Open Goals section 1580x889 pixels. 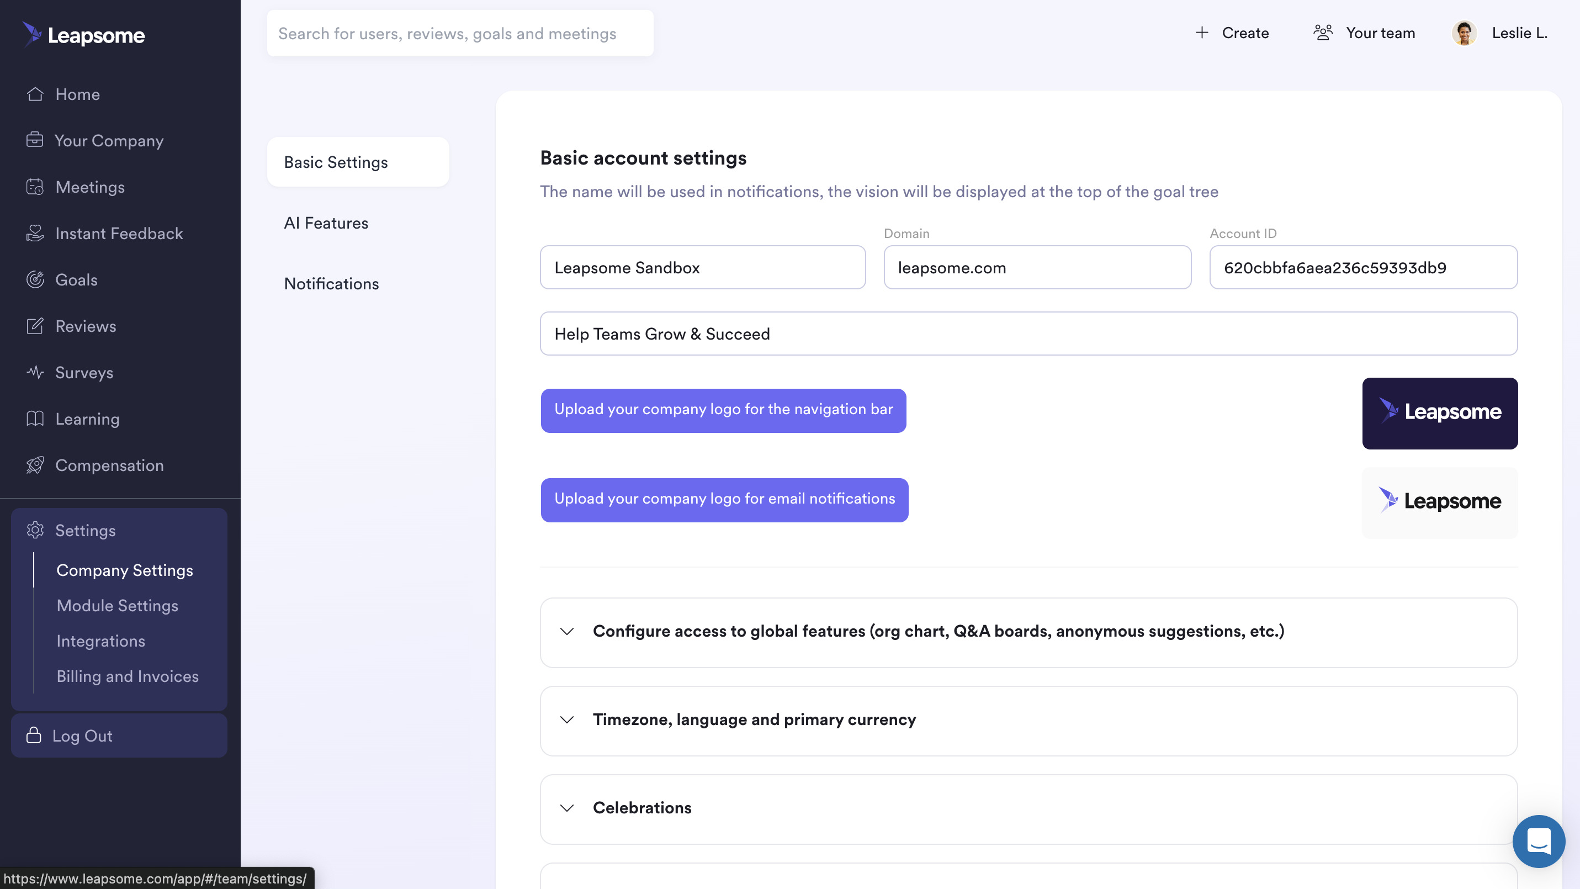[x=76, y=280]
